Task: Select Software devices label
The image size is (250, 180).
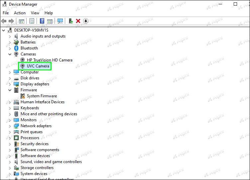Action: pos(35,156)
